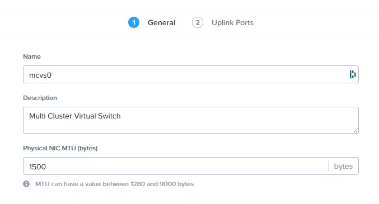Click the Description field label
Screen dimensions: 379x204
40,98
